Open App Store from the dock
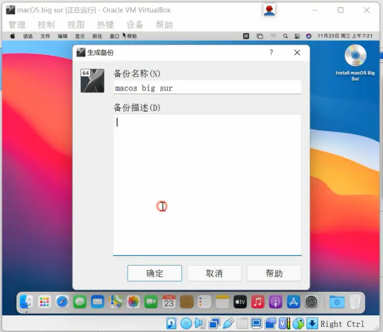 (294, 302)
